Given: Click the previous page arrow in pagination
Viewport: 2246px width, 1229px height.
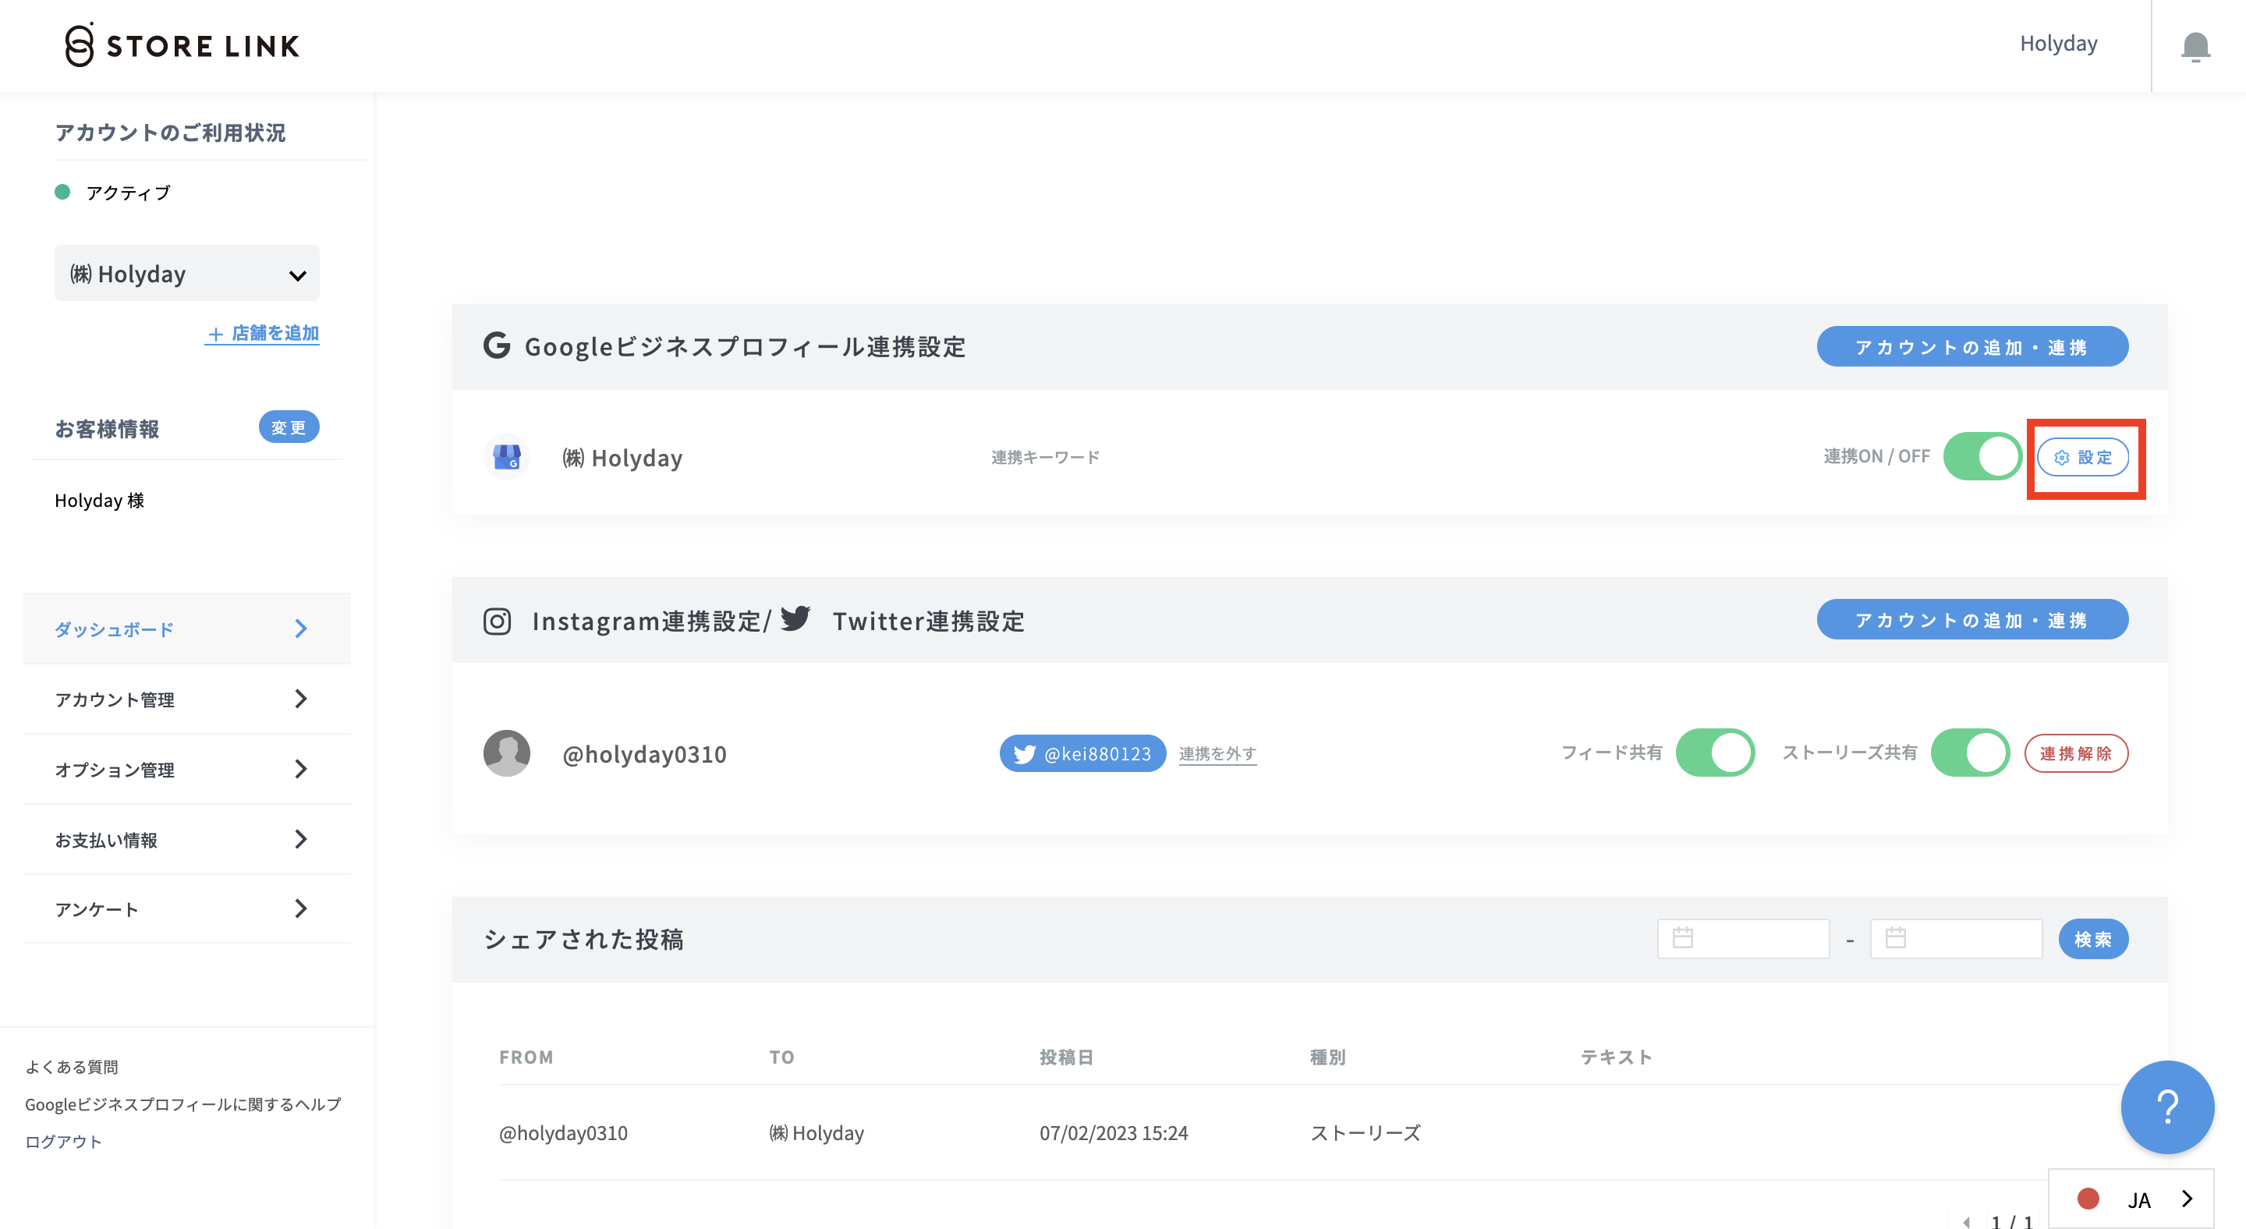Looking at the screenshot, I should [1967, 1221].
